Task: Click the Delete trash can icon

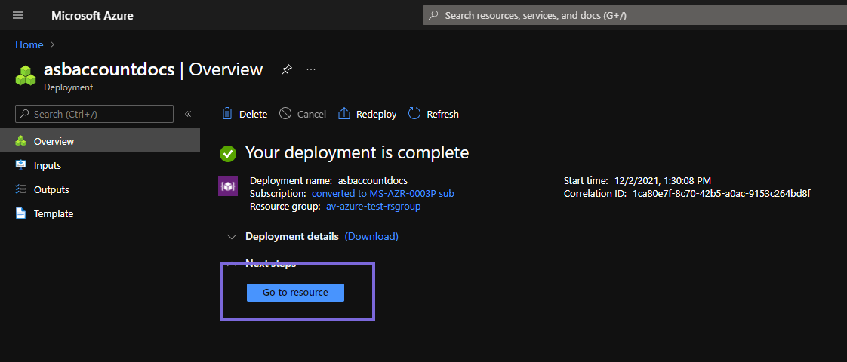Action: click(228, 114)
